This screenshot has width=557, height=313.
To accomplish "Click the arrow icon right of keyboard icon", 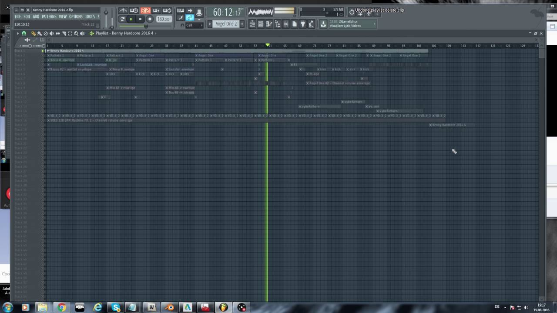I will pyautogui.click(x=190, y=10).
